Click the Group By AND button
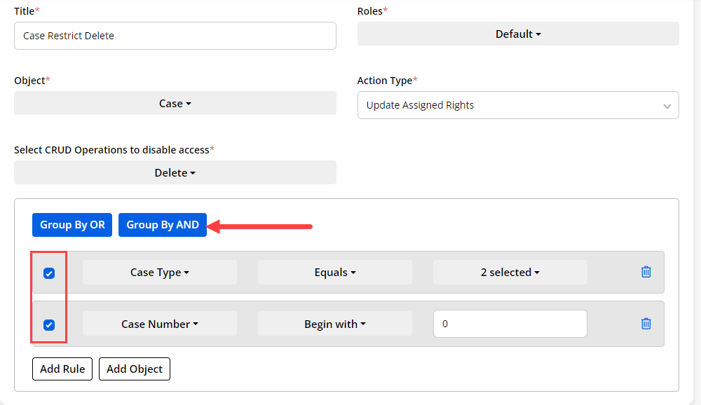 point(163,225)
